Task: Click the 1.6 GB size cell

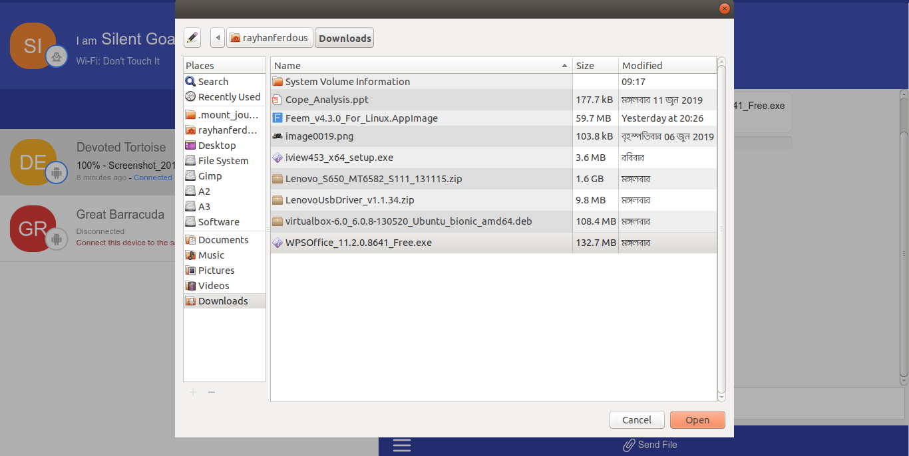Action: 596,179
